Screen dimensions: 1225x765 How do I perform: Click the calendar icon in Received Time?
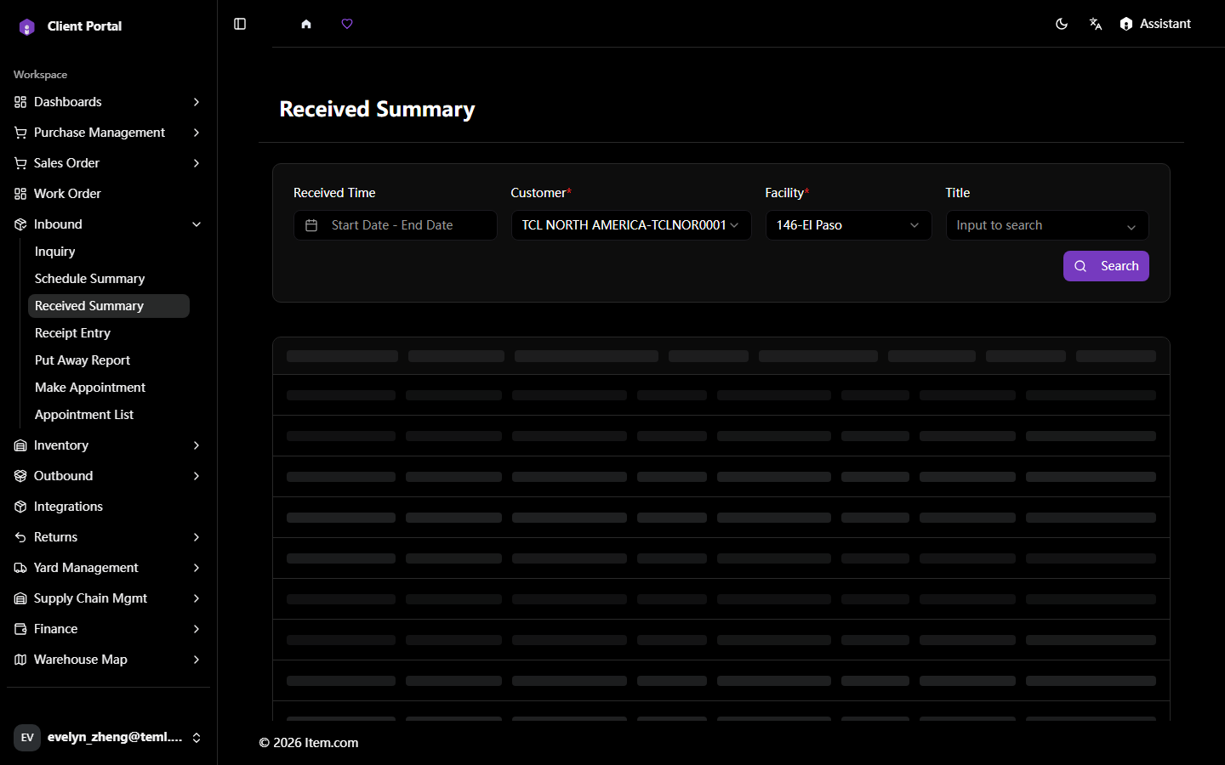311,225
